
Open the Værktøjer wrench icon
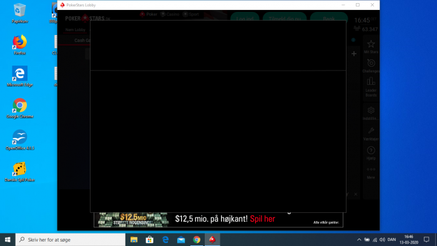[371, 130]
